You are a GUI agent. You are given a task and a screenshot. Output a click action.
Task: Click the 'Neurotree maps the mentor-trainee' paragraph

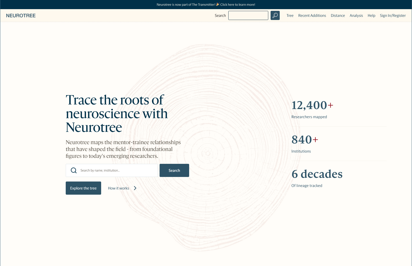click(123, 149)
